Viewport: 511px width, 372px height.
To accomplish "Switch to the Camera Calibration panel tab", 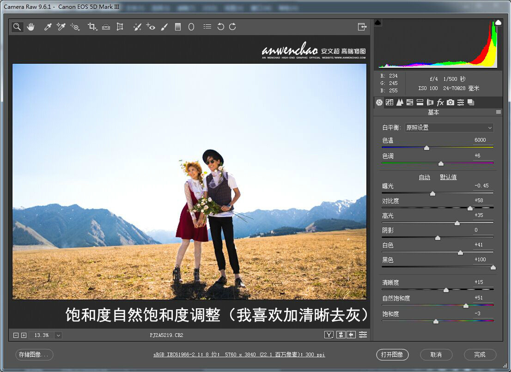I will click(450, 102).
